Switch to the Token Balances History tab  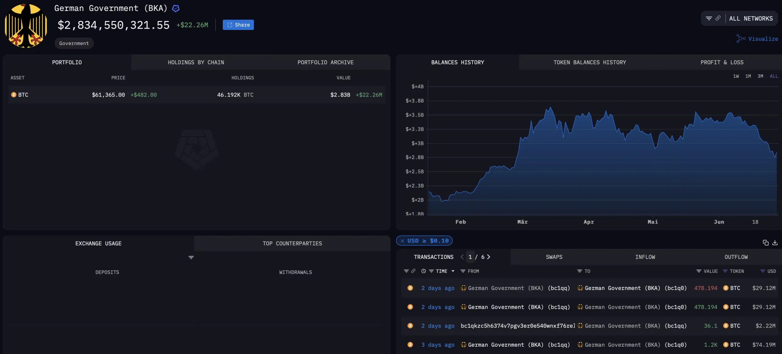(x=589, y=62)
